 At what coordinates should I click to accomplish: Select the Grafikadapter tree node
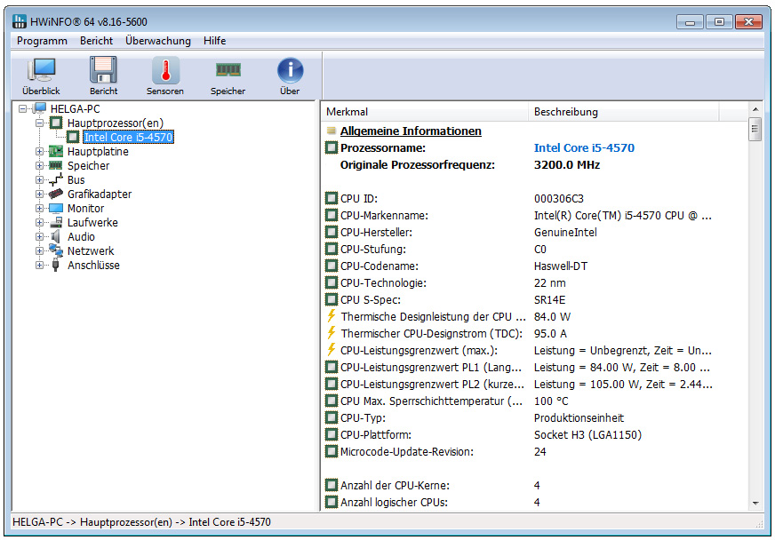click(99, 195)
